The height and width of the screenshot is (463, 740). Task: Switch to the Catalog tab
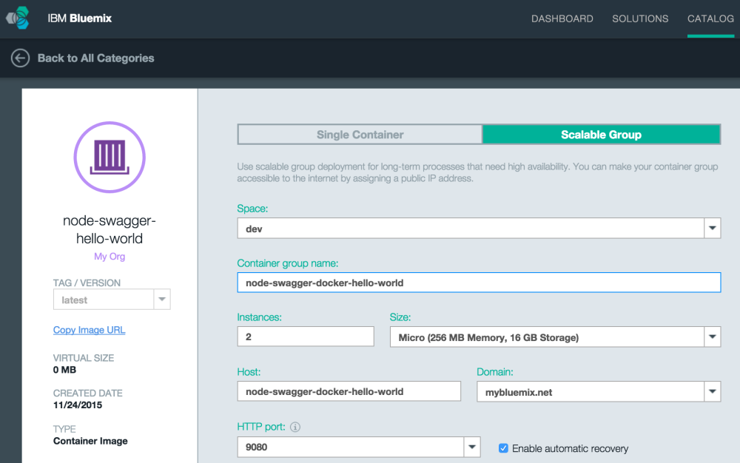coord(710,18)
